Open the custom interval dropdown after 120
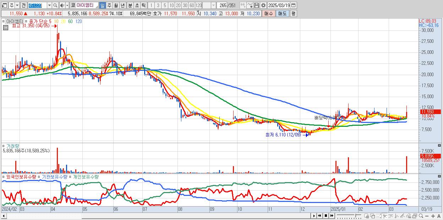 coord(213,5)
